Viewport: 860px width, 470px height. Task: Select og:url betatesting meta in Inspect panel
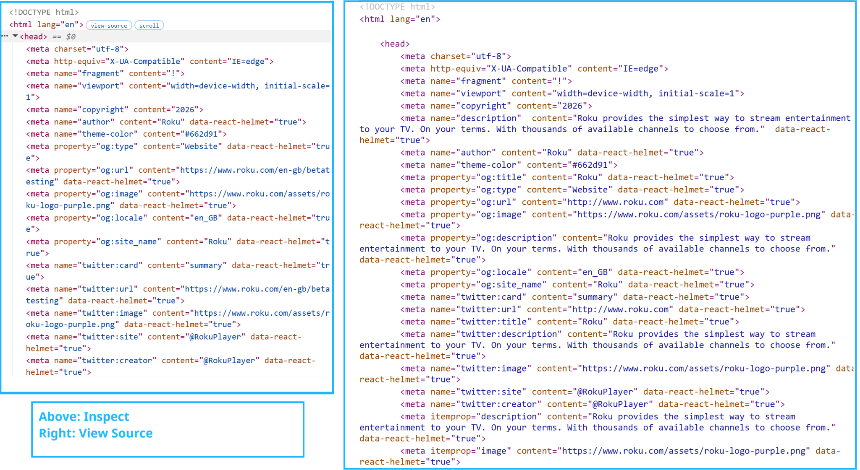click(x=178, y=176)
